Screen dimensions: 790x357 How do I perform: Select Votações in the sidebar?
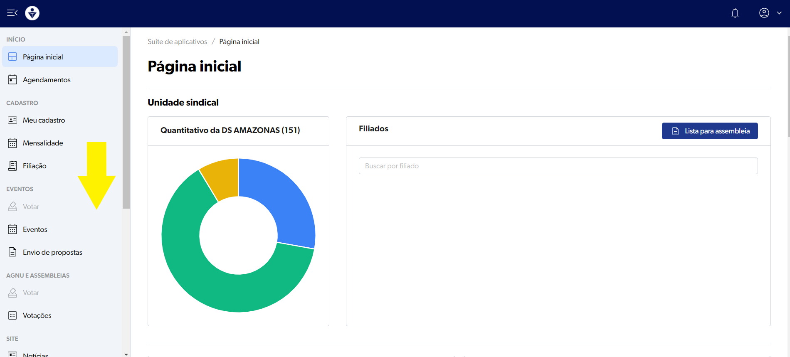[37, 315]
